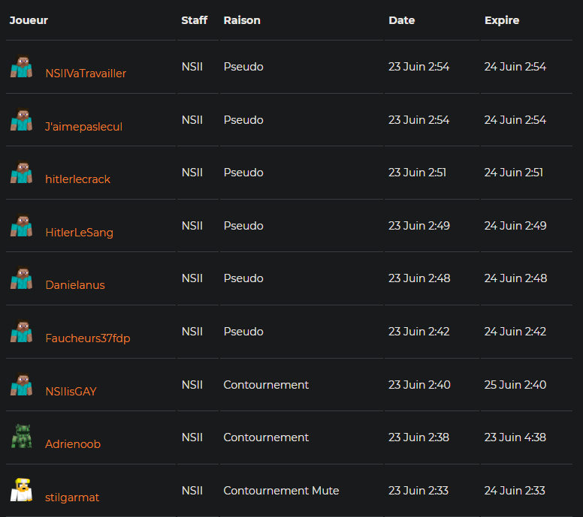Click avatar in row expiring 25 Juin 2:40

coord(21,385)
